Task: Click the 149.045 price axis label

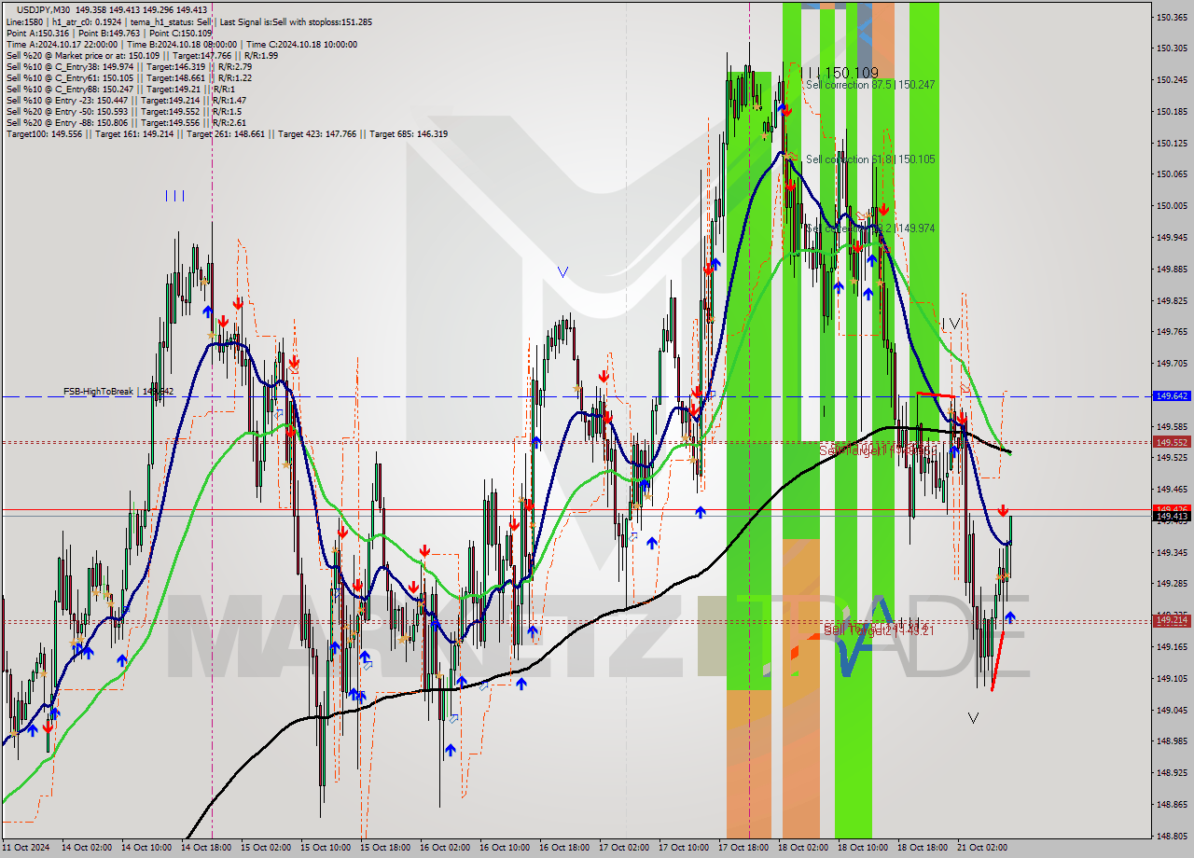Action: pos(1172,710)
